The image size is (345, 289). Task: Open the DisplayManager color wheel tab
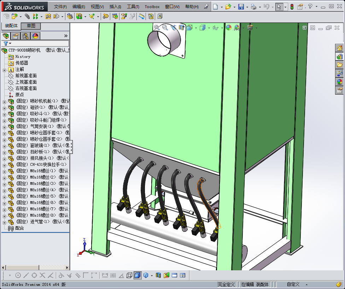[35, 36]
